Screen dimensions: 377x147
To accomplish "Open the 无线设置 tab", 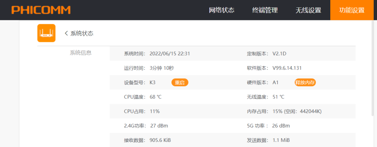I will tap(308, 10).
